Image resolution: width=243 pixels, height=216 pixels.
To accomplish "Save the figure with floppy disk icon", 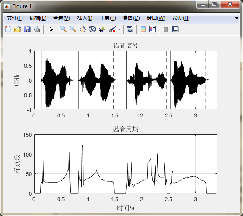I will pyautogui.click(x=27, y=29).
